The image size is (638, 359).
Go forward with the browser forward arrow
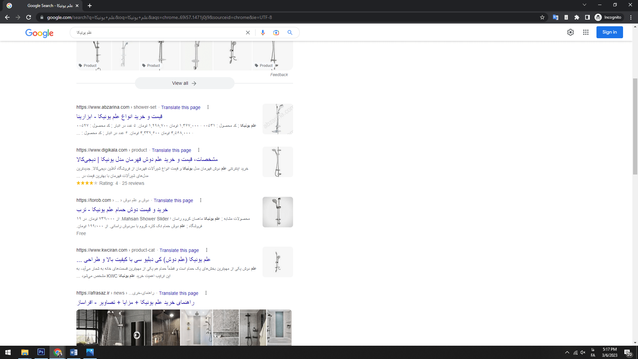point(18,17)
